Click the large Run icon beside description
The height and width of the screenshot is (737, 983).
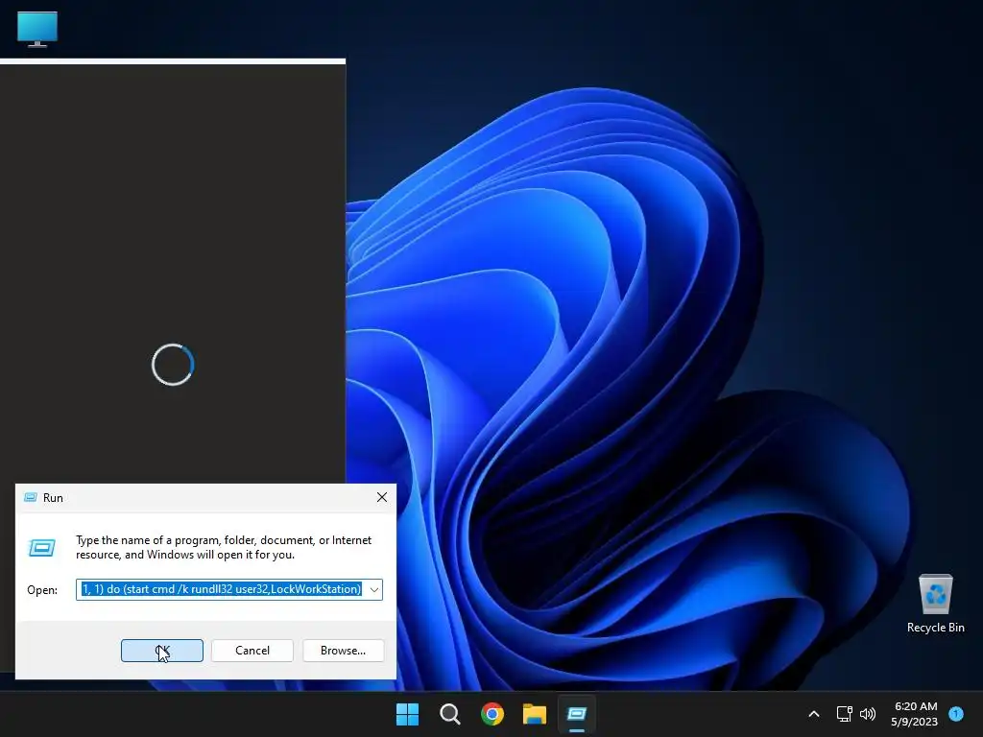(42, 548)
